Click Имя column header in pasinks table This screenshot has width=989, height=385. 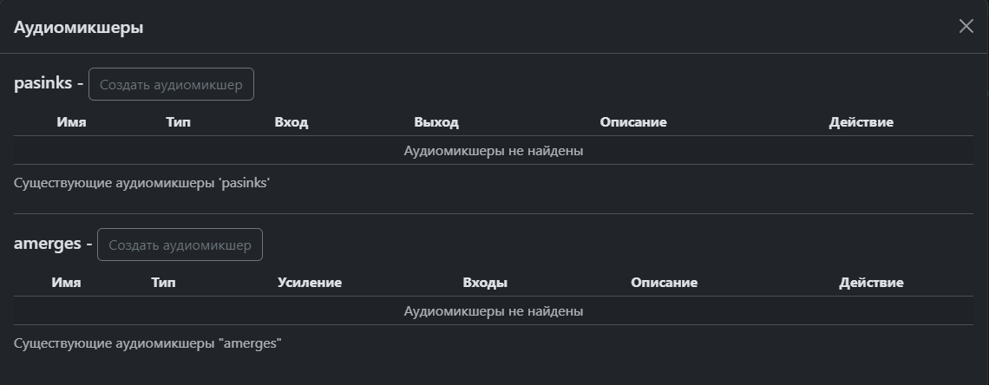pyautogui.click(x=71, y=122)
